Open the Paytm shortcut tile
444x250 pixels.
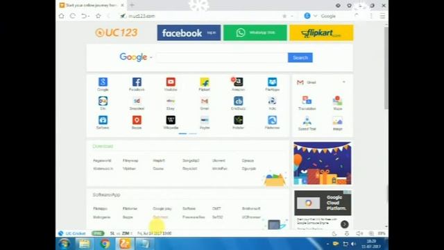(205, 122)
